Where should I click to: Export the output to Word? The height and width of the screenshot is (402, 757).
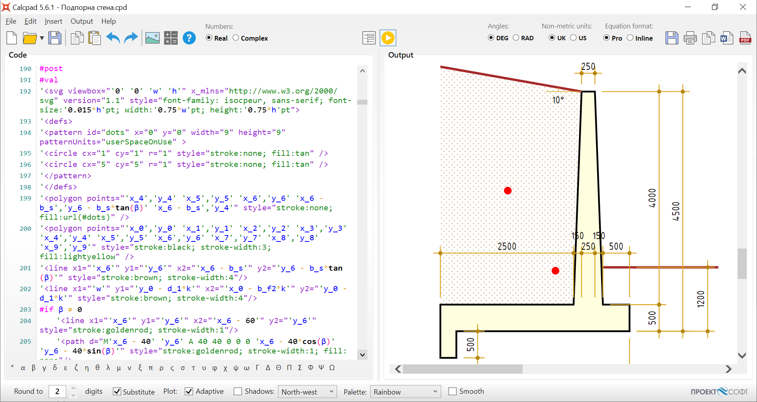(727, 38)
